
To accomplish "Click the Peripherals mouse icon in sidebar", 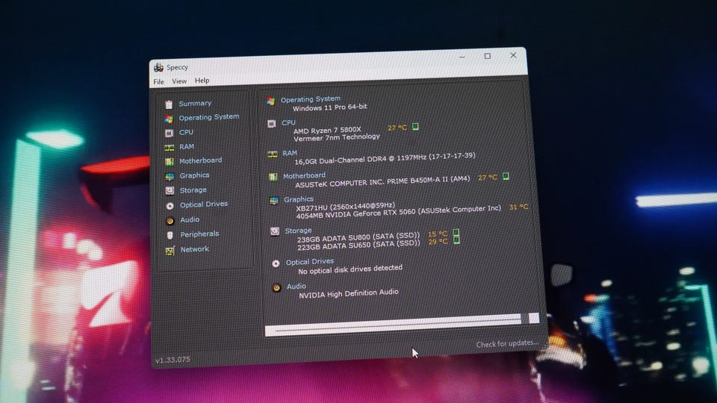I will [x=170, y=235].
